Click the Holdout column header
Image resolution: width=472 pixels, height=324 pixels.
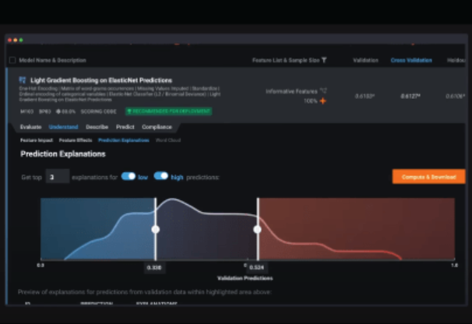pyautogui.click(x=456, y=60)
